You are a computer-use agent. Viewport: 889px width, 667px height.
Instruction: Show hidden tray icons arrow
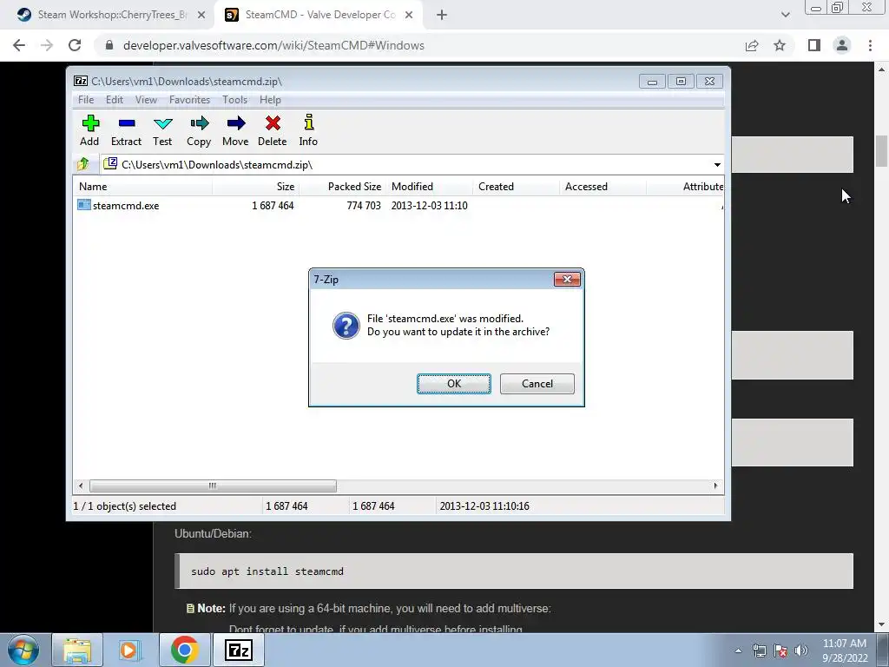738,650
